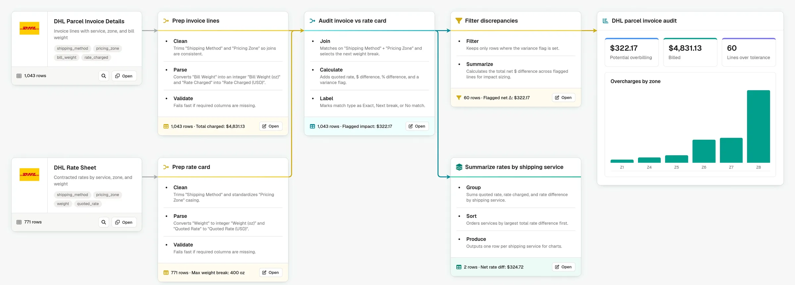
Task: Click funnel icon beside 60 rows Flagged net
Action: pyautogui.click(x=459, y=98)
